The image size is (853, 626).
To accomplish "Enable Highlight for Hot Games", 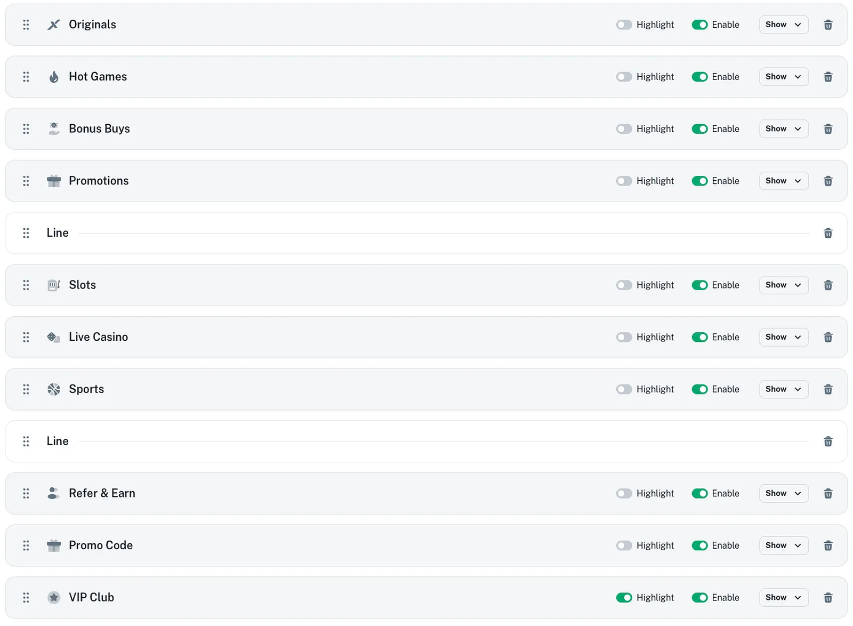I will click(x=624, y=76).
